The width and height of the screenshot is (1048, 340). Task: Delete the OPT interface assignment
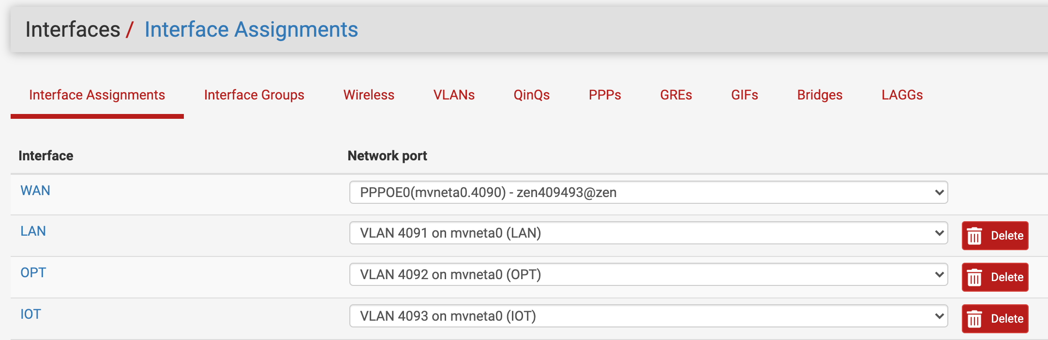tap(995, 277)
